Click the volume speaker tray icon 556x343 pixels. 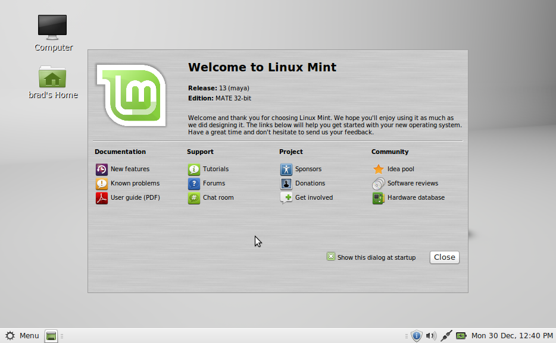[x=431, y=335]
